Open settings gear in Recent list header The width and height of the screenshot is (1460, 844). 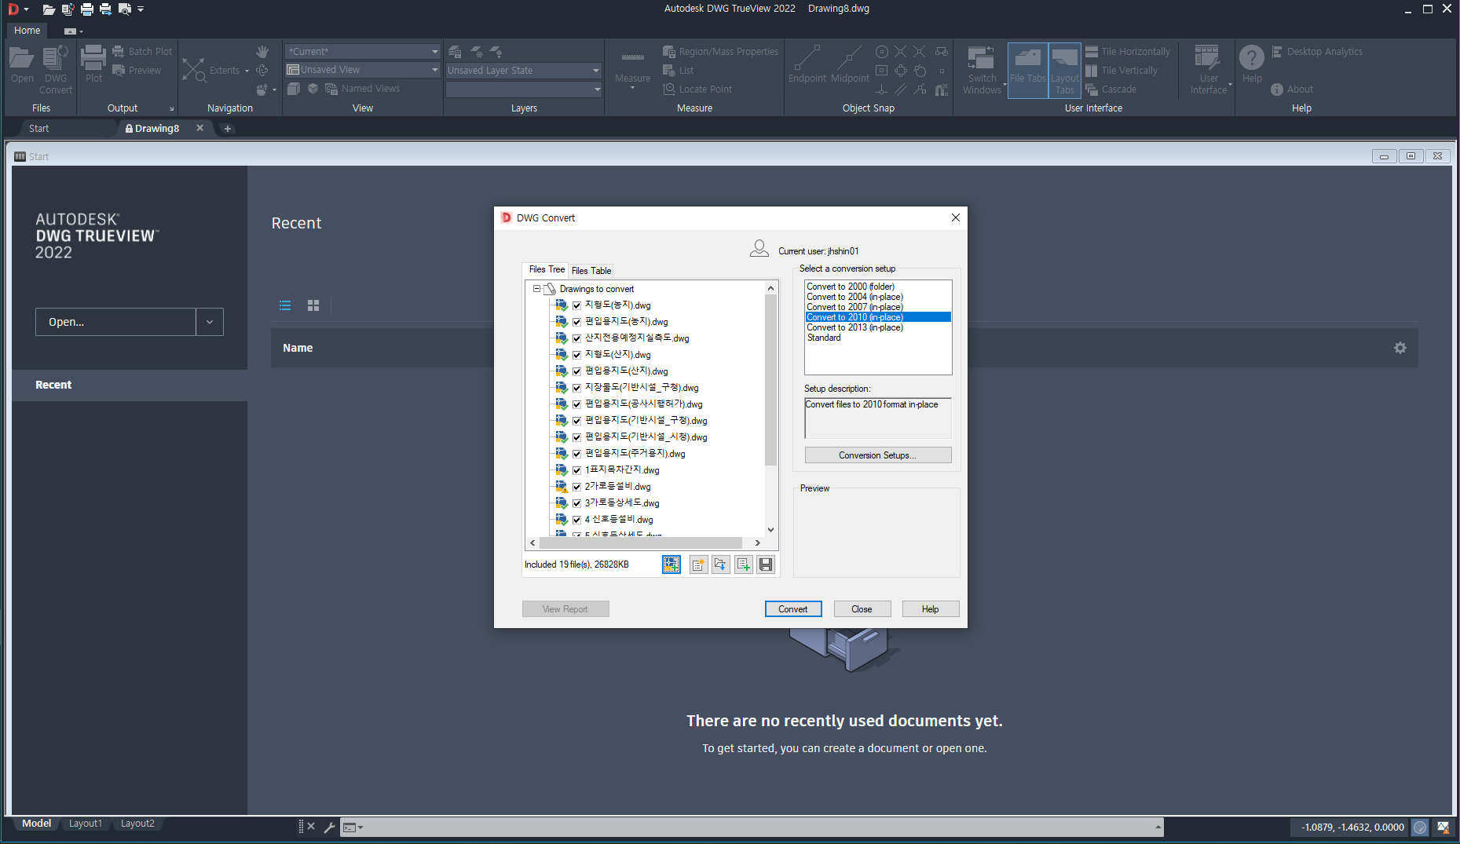[x=1400, y=348]
